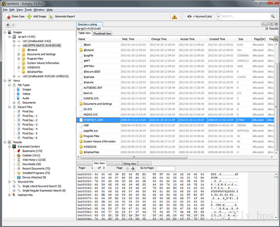The image size is (280, 227).
Task: Expand the Hashset Hits node
Action: (x=9, y=195)
